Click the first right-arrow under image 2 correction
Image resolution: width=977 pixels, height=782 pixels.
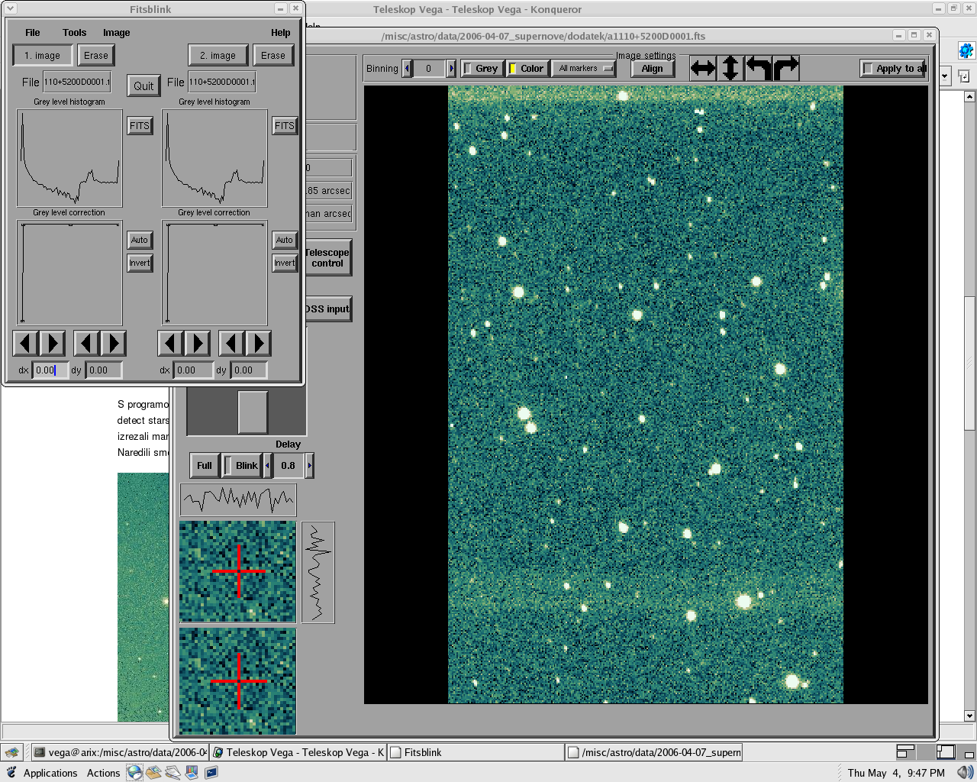pyautogui.click(x=197, y=344)
